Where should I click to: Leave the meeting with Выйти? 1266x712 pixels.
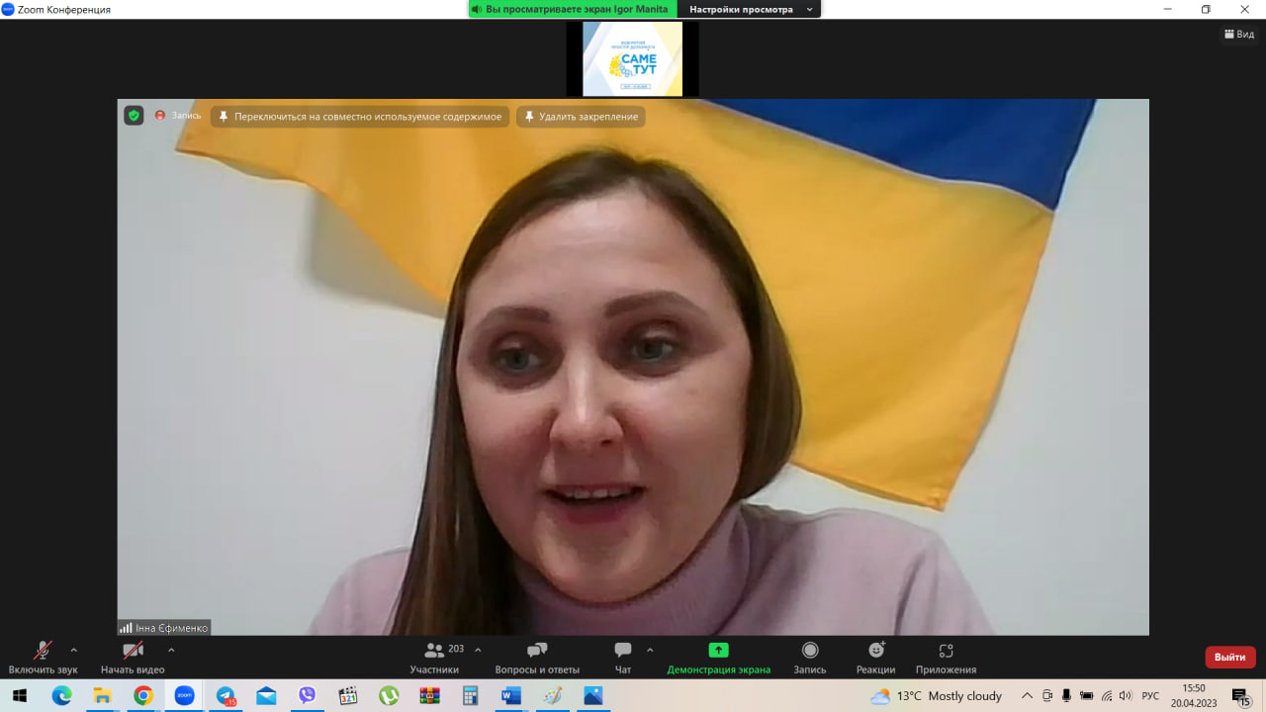[1230, 657]
